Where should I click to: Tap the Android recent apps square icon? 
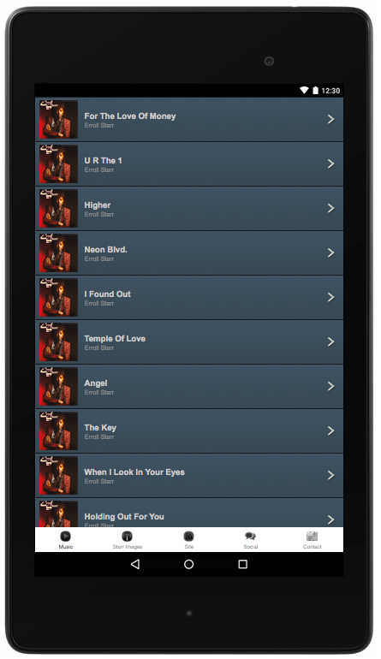pyautogui.click(x=242, y=564)
